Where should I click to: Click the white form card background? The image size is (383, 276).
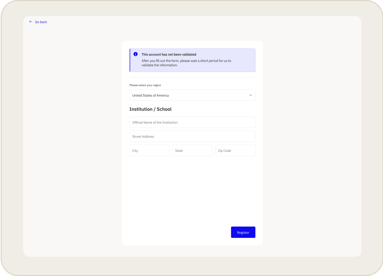tap(192, 192)
